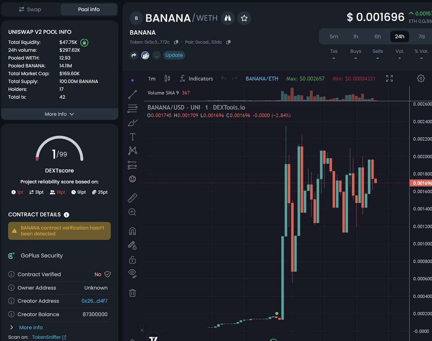Click the 1pt information score item
The width and height of the screenshot is (432, 341).
click(x=17, y=192)
